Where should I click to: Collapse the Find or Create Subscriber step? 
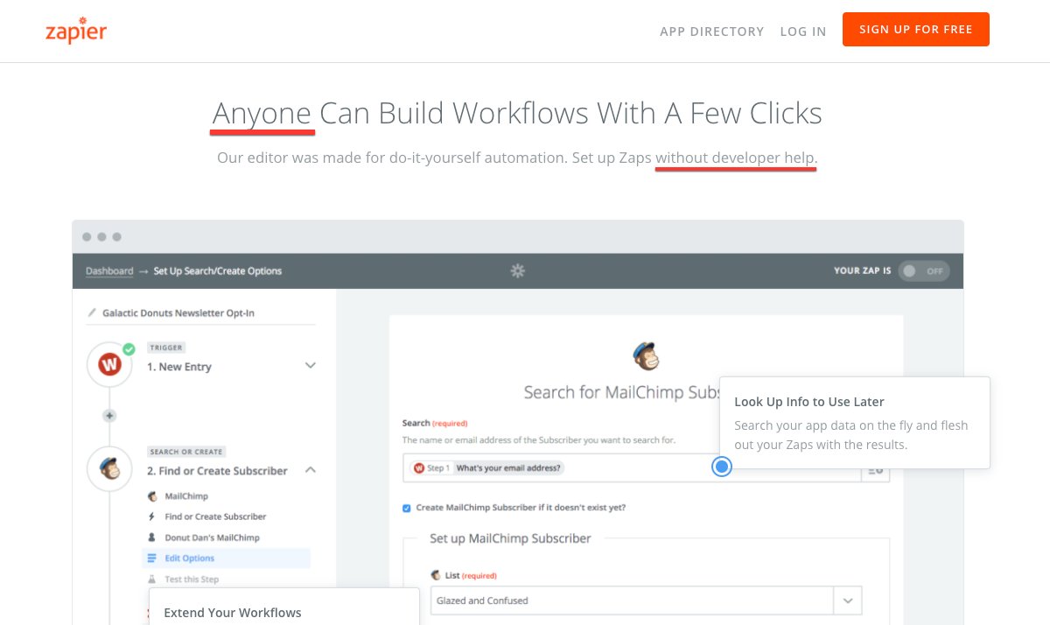(x=310, y=470)
